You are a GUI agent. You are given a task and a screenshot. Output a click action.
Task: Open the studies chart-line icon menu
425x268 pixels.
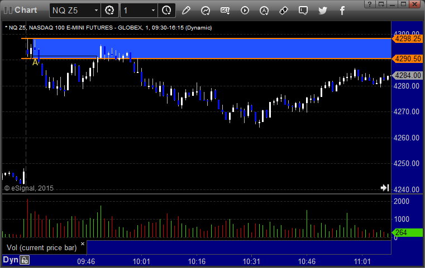(x=206, y=11)
